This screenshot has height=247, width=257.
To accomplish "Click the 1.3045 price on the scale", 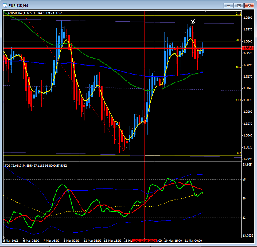I will [248, 135].
